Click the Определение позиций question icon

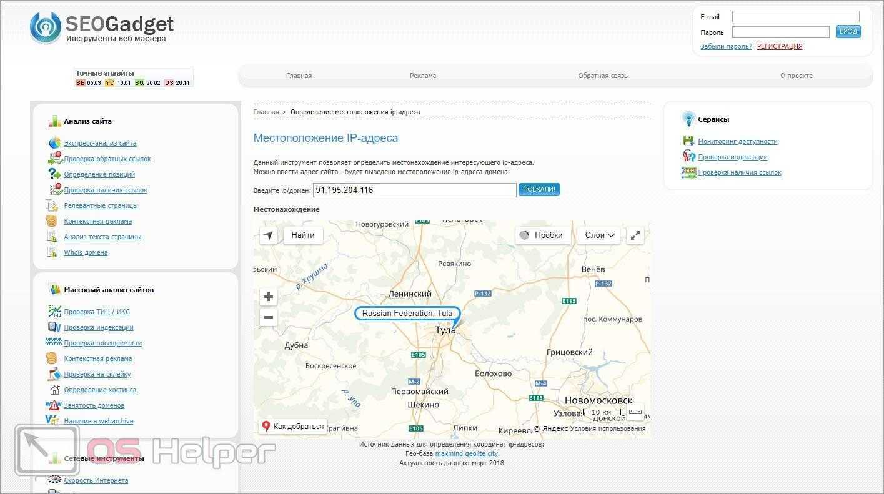[54, 174]
